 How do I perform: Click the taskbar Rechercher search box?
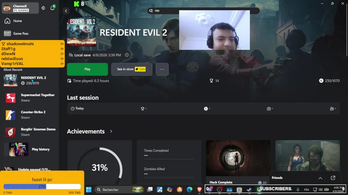click(119, 190)
